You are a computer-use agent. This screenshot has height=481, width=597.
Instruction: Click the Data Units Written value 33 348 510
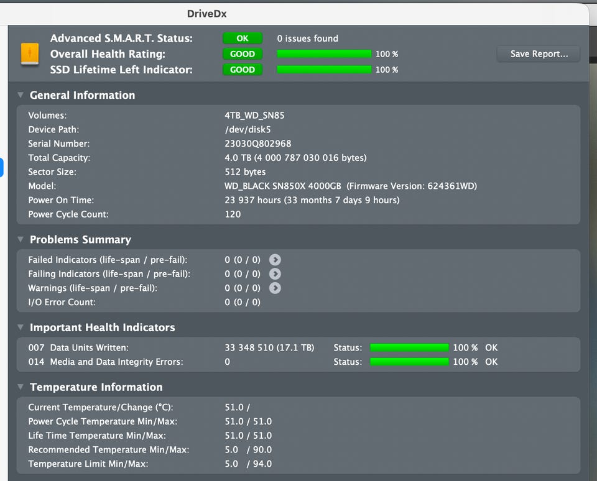269,348
